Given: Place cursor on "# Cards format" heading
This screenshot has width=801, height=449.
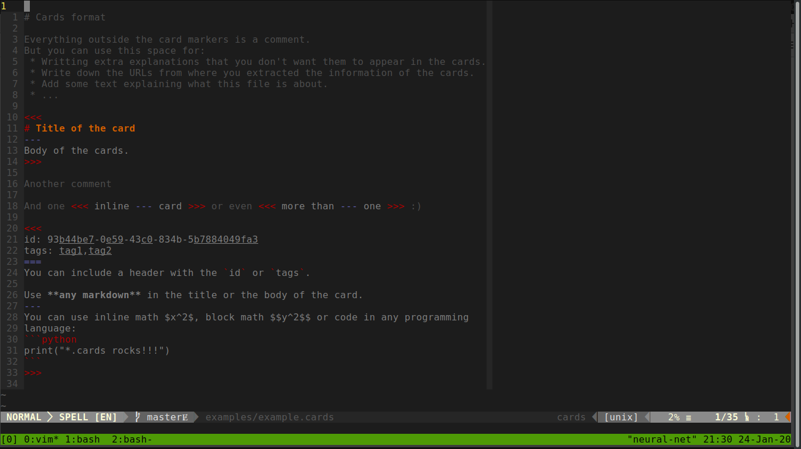Looking at the screenshot, I should coord(64,17).
